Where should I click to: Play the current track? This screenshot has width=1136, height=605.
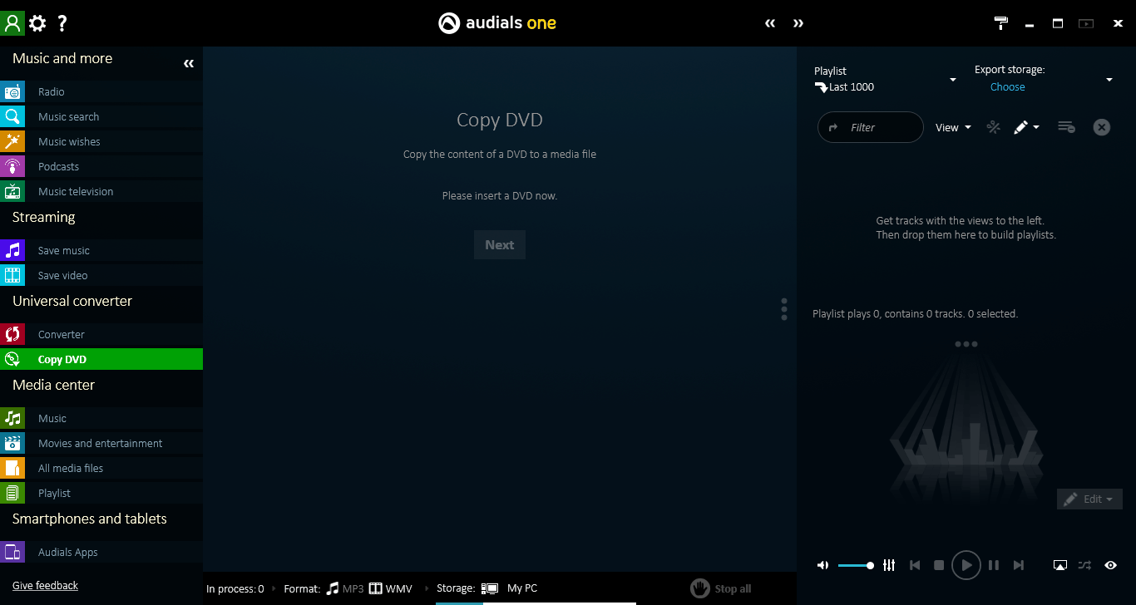[966, 565]
